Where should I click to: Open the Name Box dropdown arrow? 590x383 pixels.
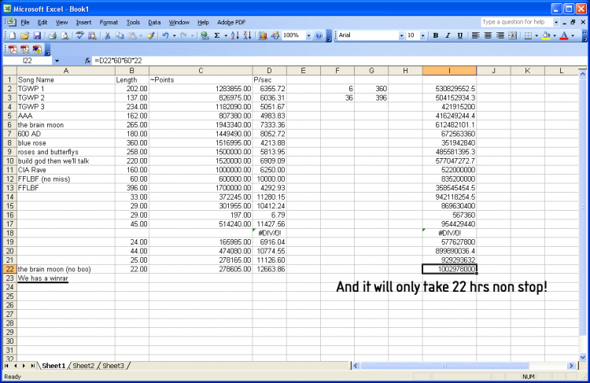57,61
